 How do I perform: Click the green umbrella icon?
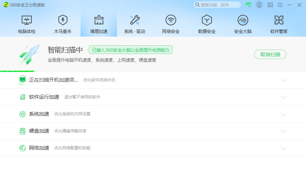click(248, 5)
